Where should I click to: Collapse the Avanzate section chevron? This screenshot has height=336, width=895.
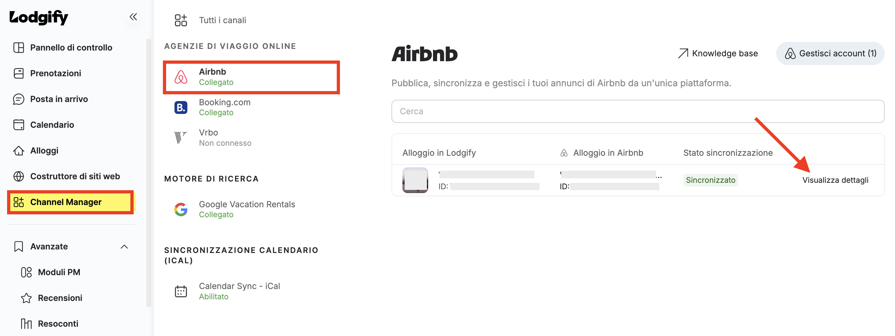(x=124, y=246)
